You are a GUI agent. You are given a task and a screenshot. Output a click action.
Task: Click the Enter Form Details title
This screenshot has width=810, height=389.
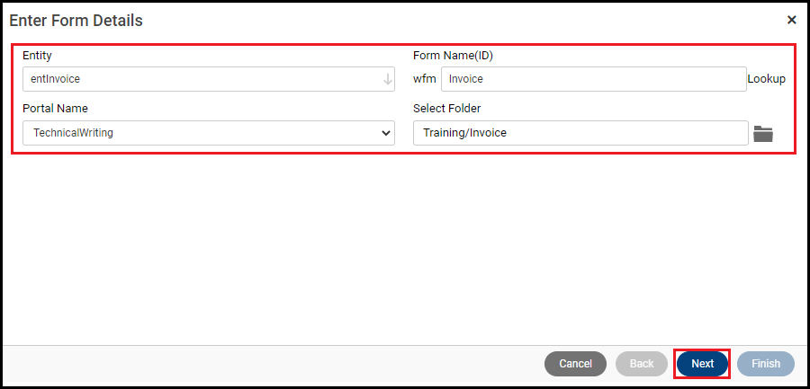click(76, 20)
